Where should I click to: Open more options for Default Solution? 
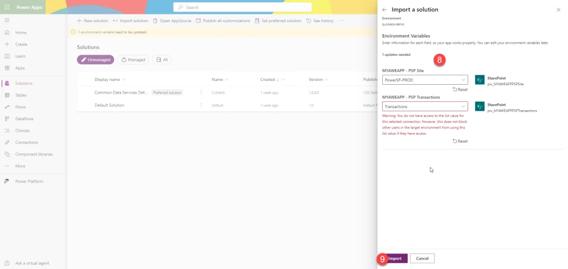point(201,105)
